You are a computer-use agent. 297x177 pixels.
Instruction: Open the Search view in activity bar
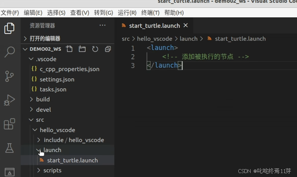coord(9,52)
